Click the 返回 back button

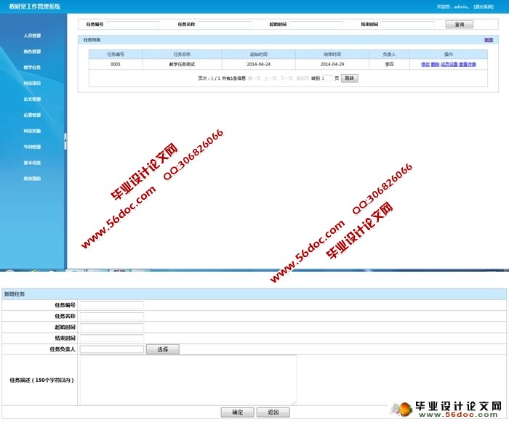point(273,413)
